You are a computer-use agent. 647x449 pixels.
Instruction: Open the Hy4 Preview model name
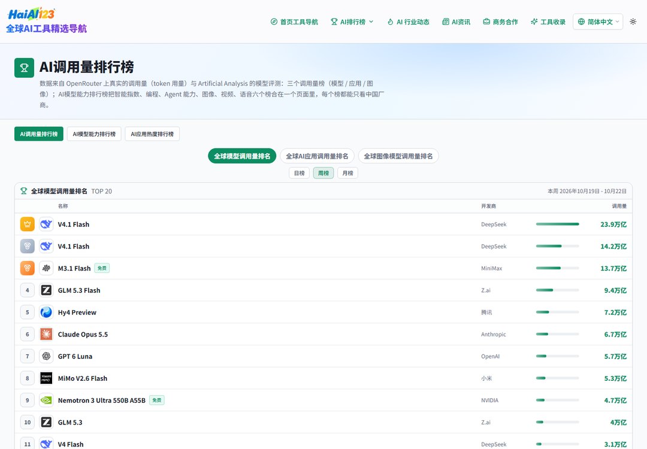point(77,312)
